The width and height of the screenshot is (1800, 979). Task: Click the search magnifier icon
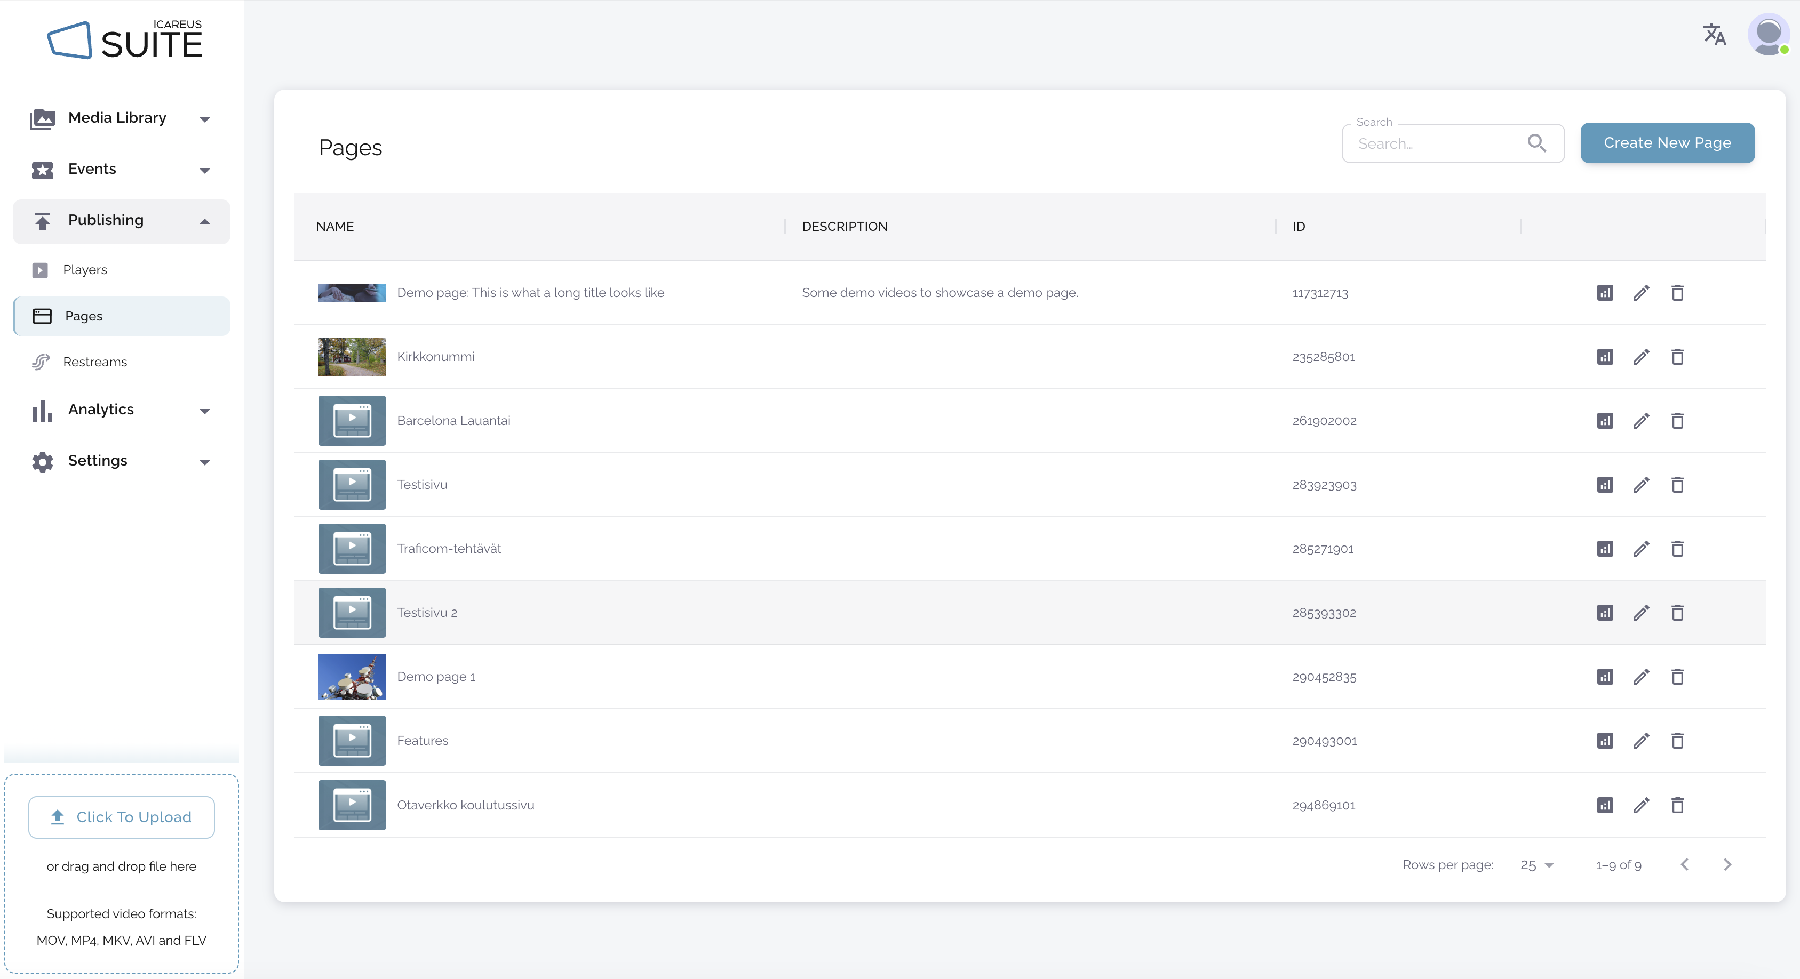point(1536,143)
